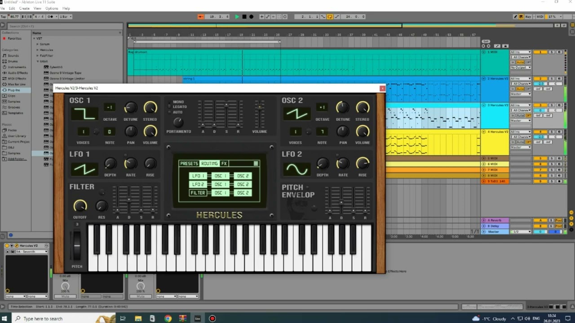Select Sounds category in browser

click(x=13, y=56)
